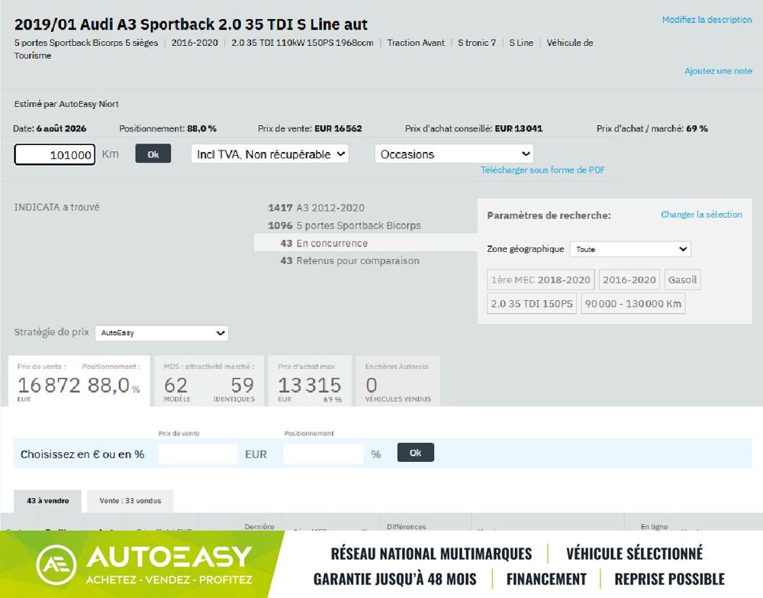Click the vehicle title 2019/01 Audi A3 Sportback
Image resolution: width=763 pixels, height=598 pixels.
coord(191,24)
